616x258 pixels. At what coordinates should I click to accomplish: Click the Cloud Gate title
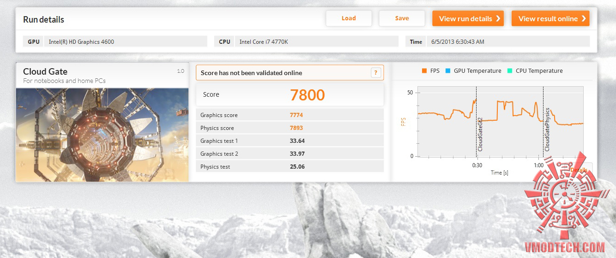45,71
